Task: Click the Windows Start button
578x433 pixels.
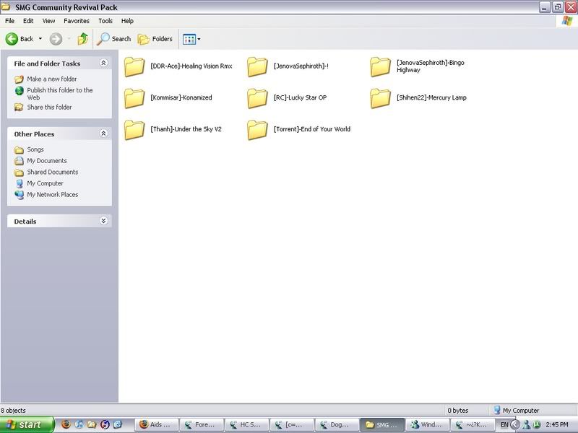Action: [x=27, y=424]
